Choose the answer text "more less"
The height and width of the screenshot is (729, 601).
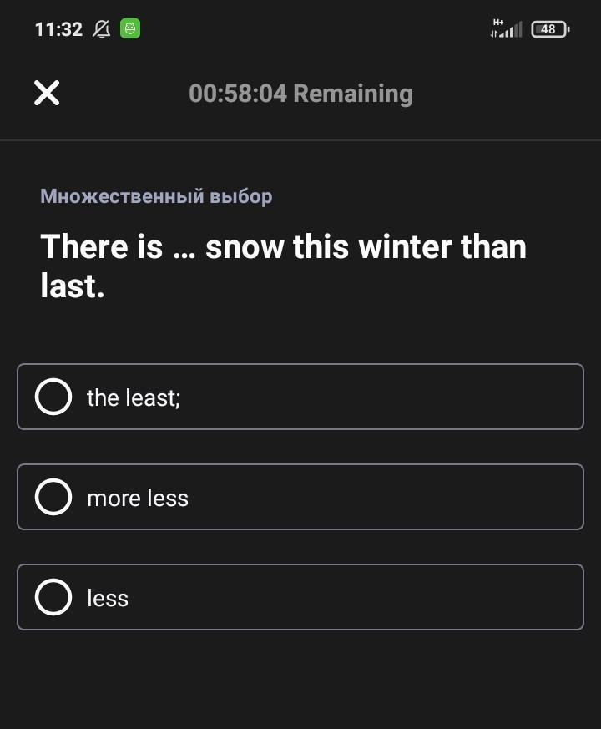click(x=138, y=499)
